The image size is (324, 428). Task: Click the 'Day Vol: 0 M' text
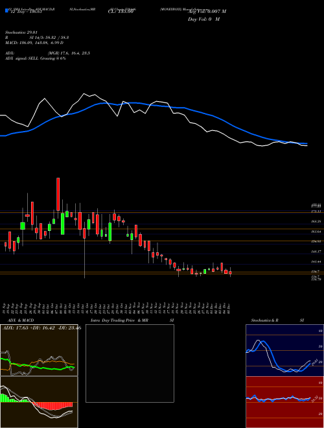pyautogui.click(x=203, y=19)
